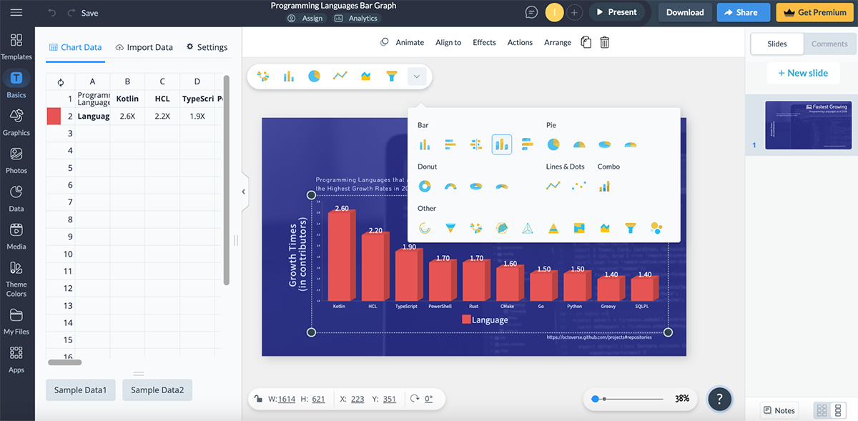Open the hamburger main menu
Viewport: 858px width, 421px height.
click(16, 13)
